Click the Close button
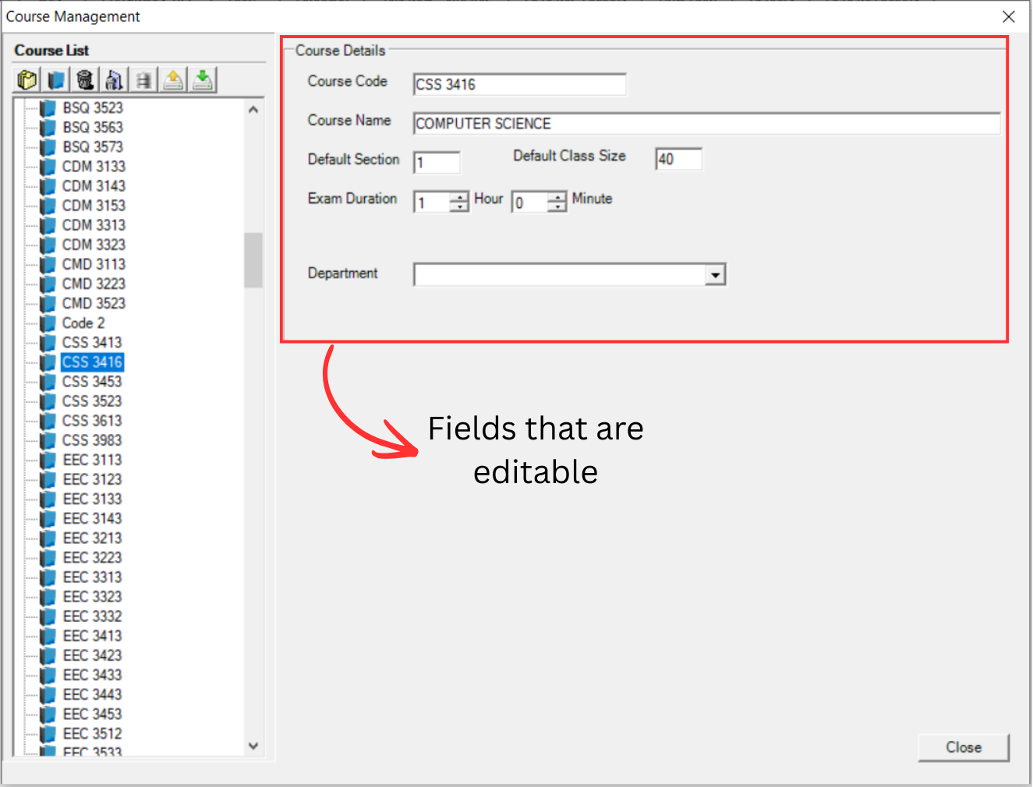 tap(964, 747)
